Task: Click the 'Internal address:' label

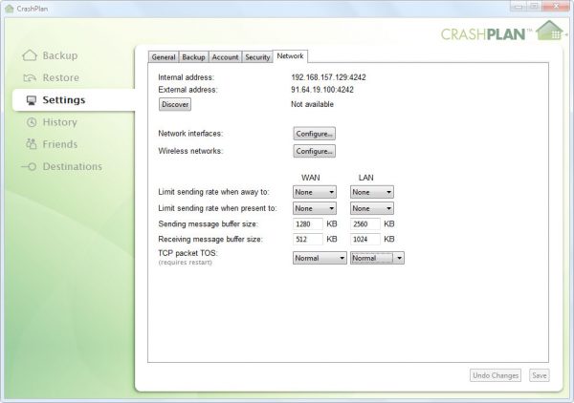Action: point(186,77)
